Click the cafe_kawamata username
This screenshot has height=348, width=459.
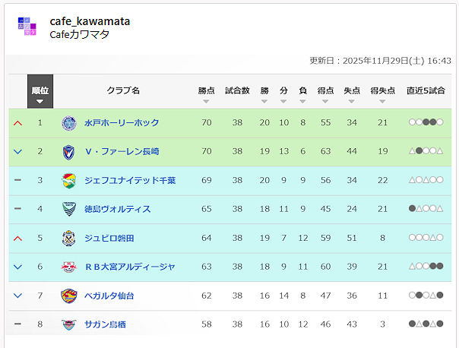(90, 21)
